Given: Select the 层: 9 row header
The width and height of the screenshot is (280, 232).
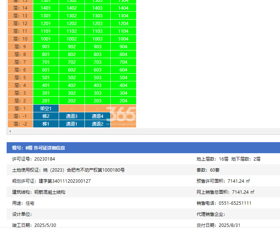Looking at the screenshot, I should [20, 47].
